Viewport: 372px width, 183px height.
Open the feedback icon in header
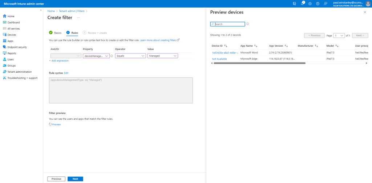coord(325,4)
